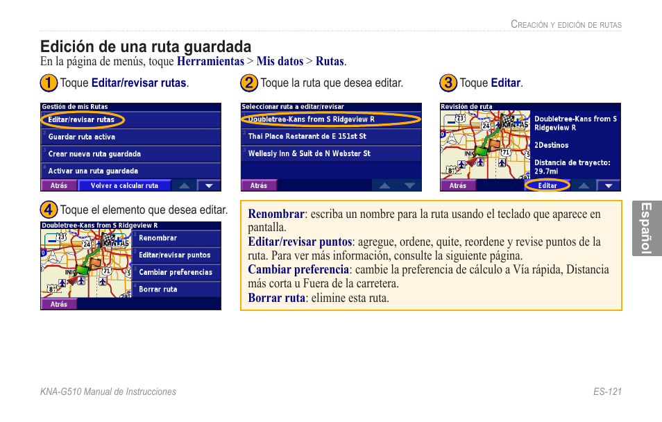Tap green start flag on Revisión de ruta map
The image size is (662, 422).
click(482, 151)
